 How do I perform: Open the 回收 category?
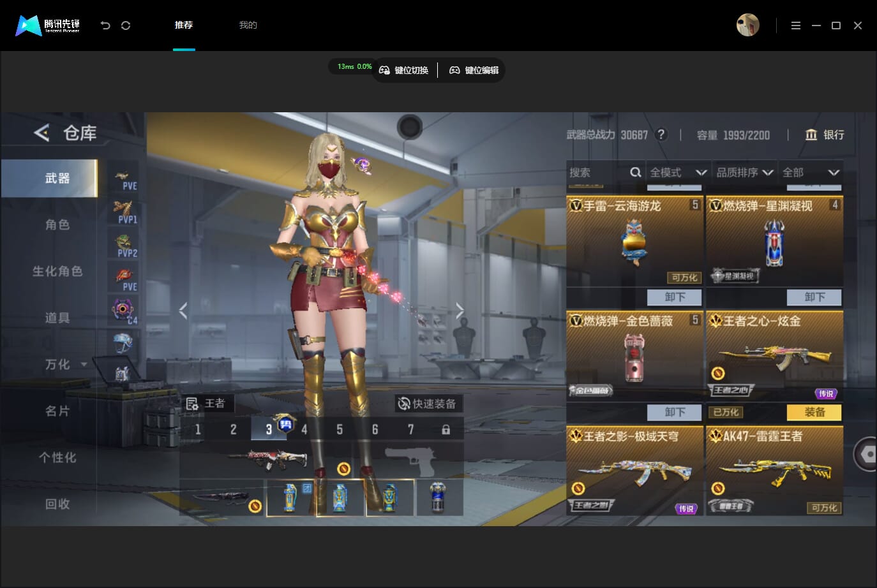coord(57,504)
